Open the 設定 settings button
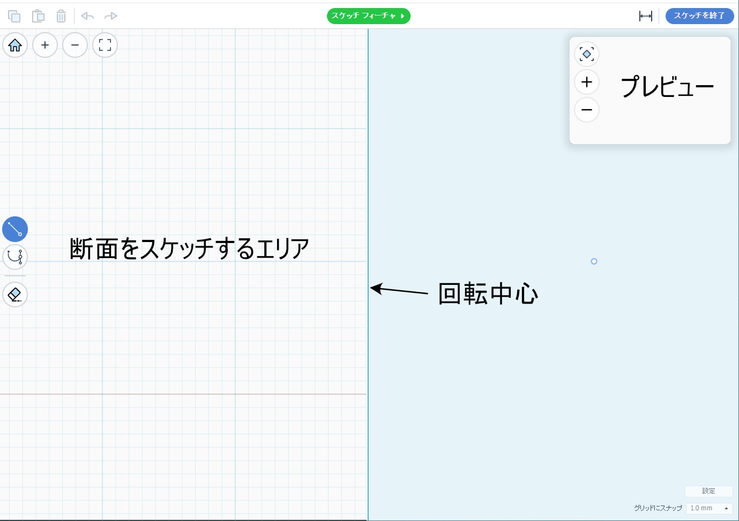 coord(708,491)
